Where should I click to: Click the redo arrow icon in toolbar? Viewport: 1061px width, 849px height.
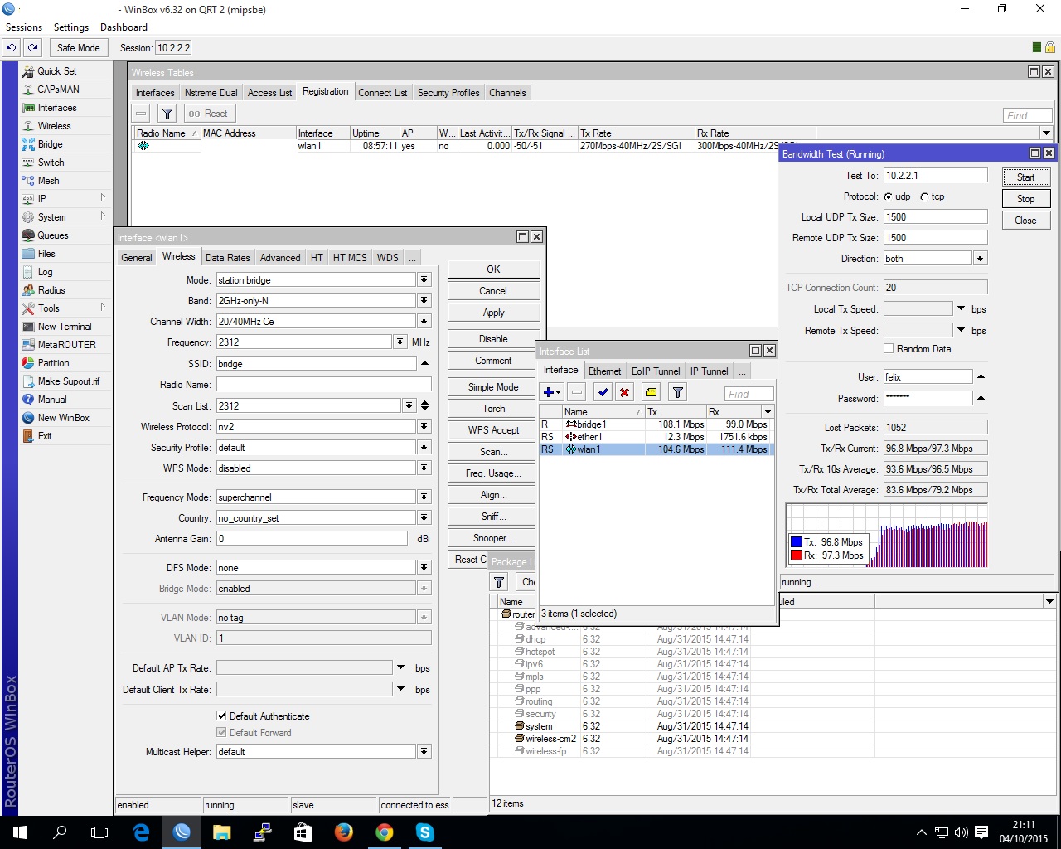pyautogui.click(x=33, y=48)
